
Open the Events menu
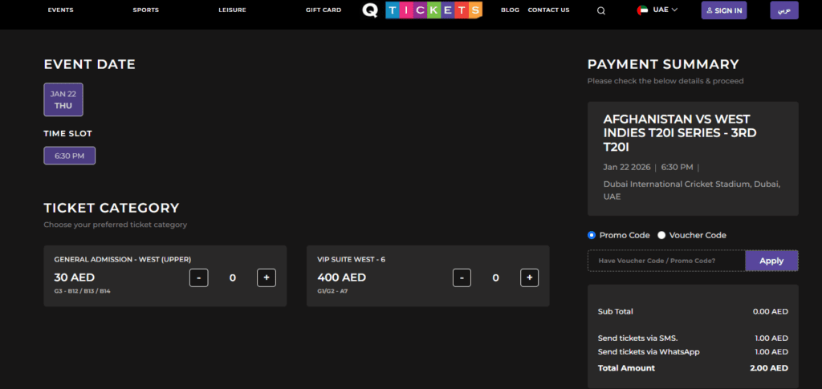(61, 10)
